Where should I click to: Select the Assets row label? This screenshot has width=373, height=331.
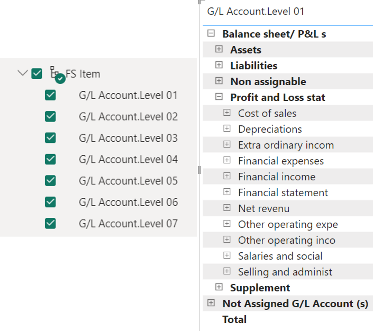click(x=246, y=50)
